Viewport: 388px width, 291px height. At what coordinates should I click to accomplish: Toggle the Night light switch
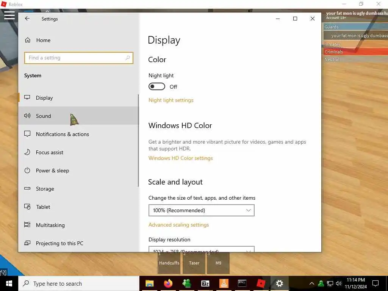tap(156, 86)
